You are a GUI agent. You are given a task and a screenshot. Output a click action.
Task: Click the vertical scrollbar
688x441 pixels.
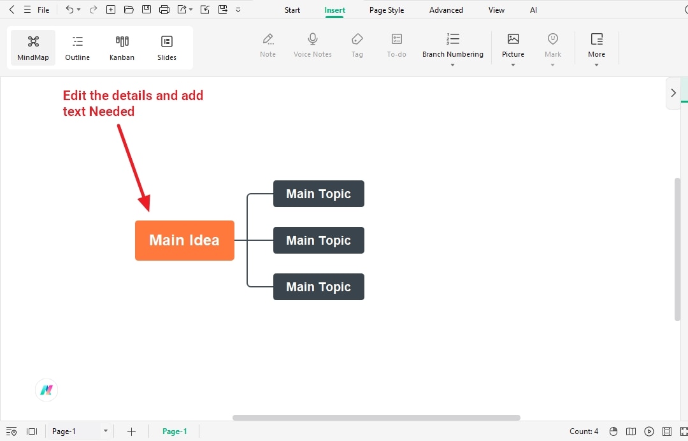point(677,249)
